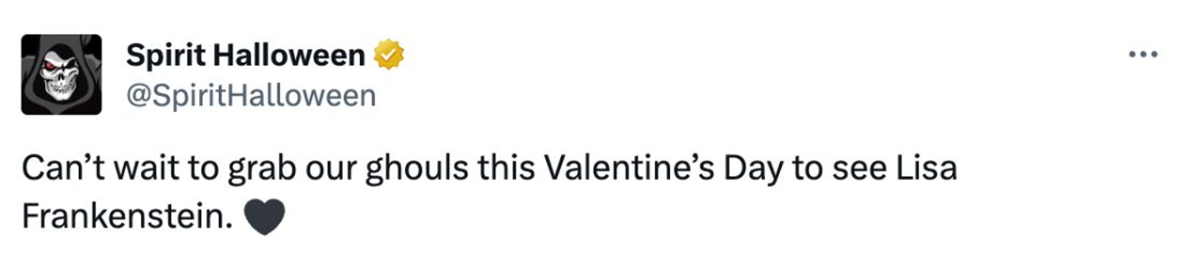Click the word "Lisa" in the tweet
The height and width of the screenshot is (254, 1185).
926,168
